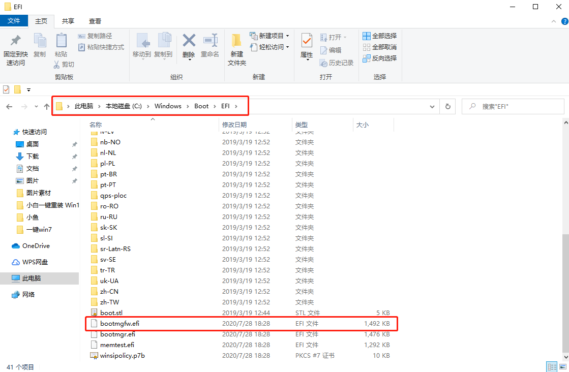The width and height of the screenshot is (569, 372).
Task: Switch to details view icon
Action: (x=552, y=367)
